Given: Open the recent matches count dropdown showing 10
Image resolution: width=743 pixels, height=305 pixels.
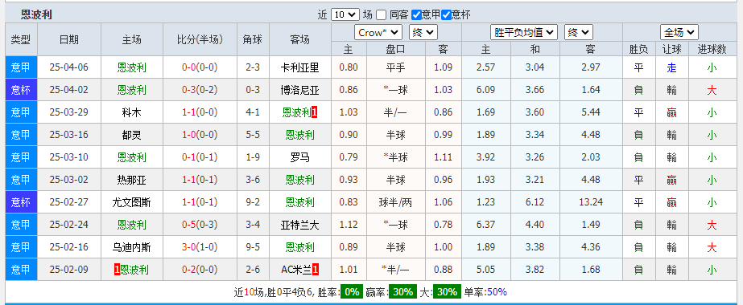Looking at the screenshot, I should click(x=345, y=14).
